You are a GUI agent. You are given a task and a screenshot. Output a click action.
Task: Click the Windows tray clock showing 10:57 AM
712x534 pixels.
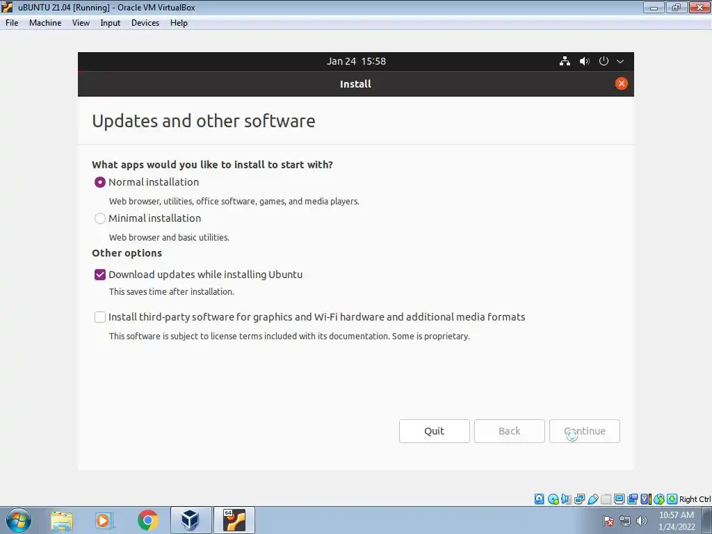[676, 521]
